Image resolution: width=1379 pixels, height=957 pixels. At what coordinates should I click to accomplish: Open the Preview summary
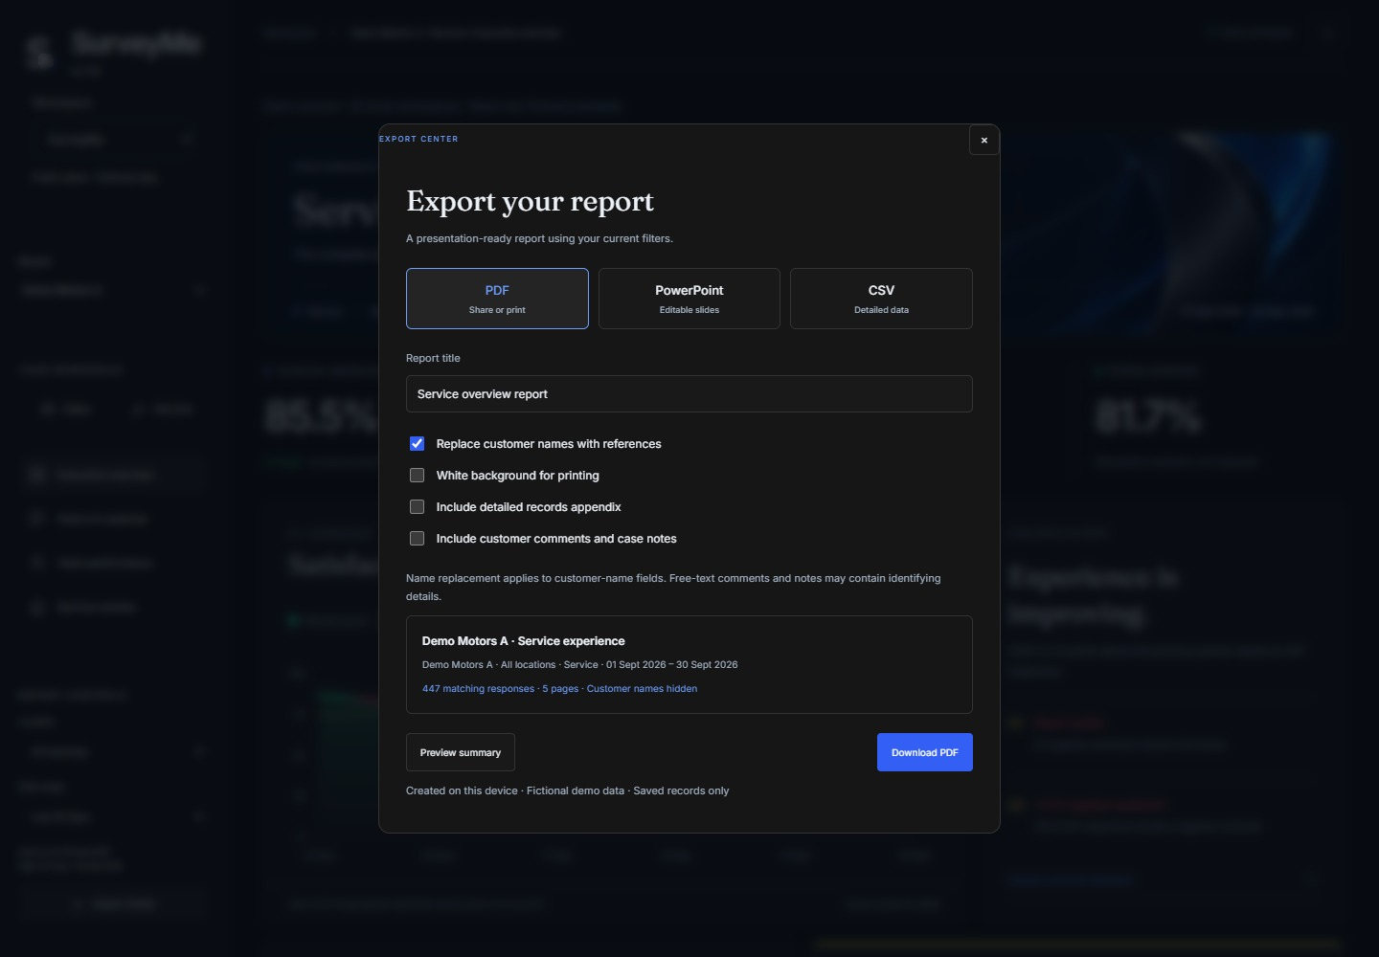(461, 752)
